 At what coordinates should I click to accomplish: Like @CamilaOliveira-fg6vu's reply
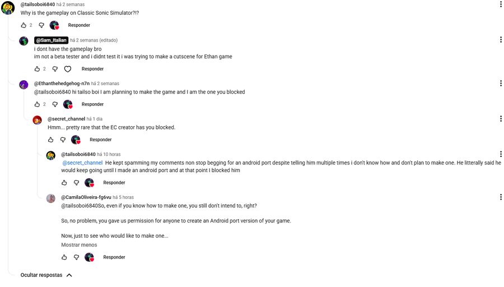tap(64, 257)
